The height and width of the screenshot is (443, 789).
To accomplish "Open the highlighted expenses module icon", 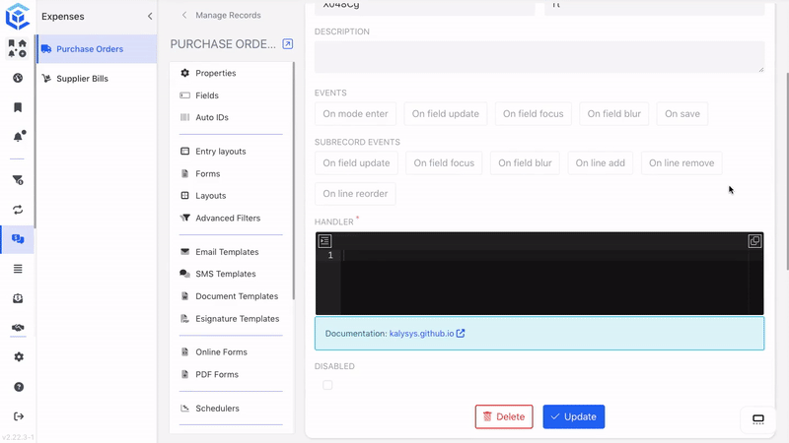I will coord(18,239).
